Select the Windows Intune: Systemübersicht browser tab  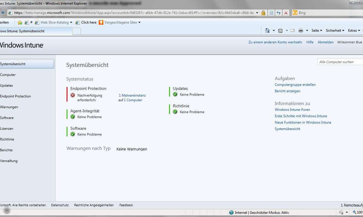click(x=36, y=31)
